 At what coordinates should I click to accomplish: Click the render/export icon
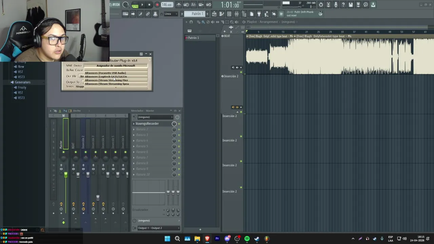[x=358, y=5]
